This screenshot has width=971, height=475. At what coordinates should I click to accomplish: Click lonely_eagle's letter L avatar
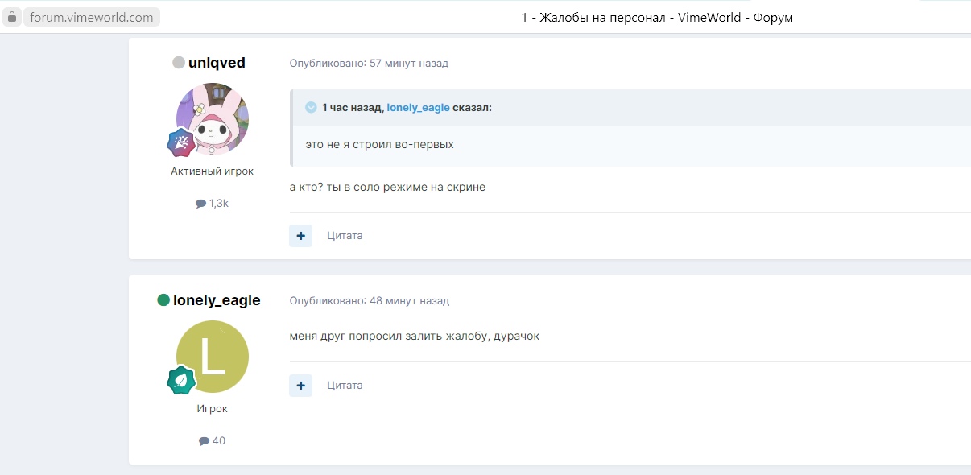(213, 357)
